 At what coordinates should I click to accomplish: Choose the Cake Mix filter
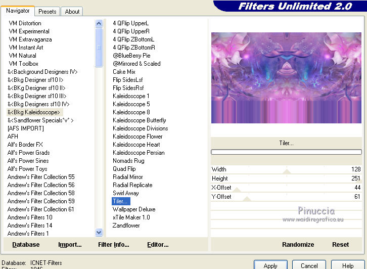[124, 72]
